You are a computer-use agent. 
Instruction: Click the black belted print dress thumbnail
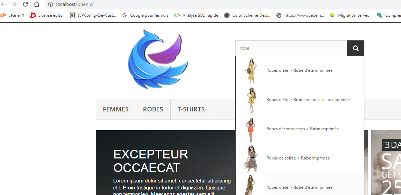pos(251,158)
